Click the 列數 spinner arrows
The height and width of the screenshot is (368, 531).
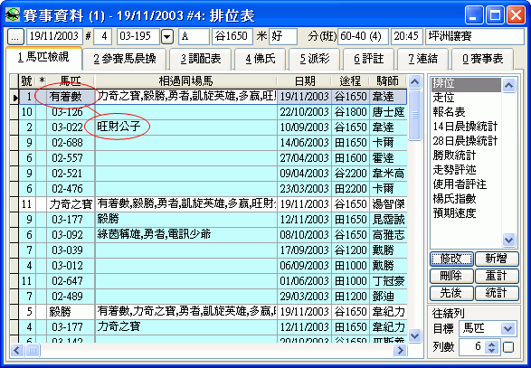tap(492, 347)
